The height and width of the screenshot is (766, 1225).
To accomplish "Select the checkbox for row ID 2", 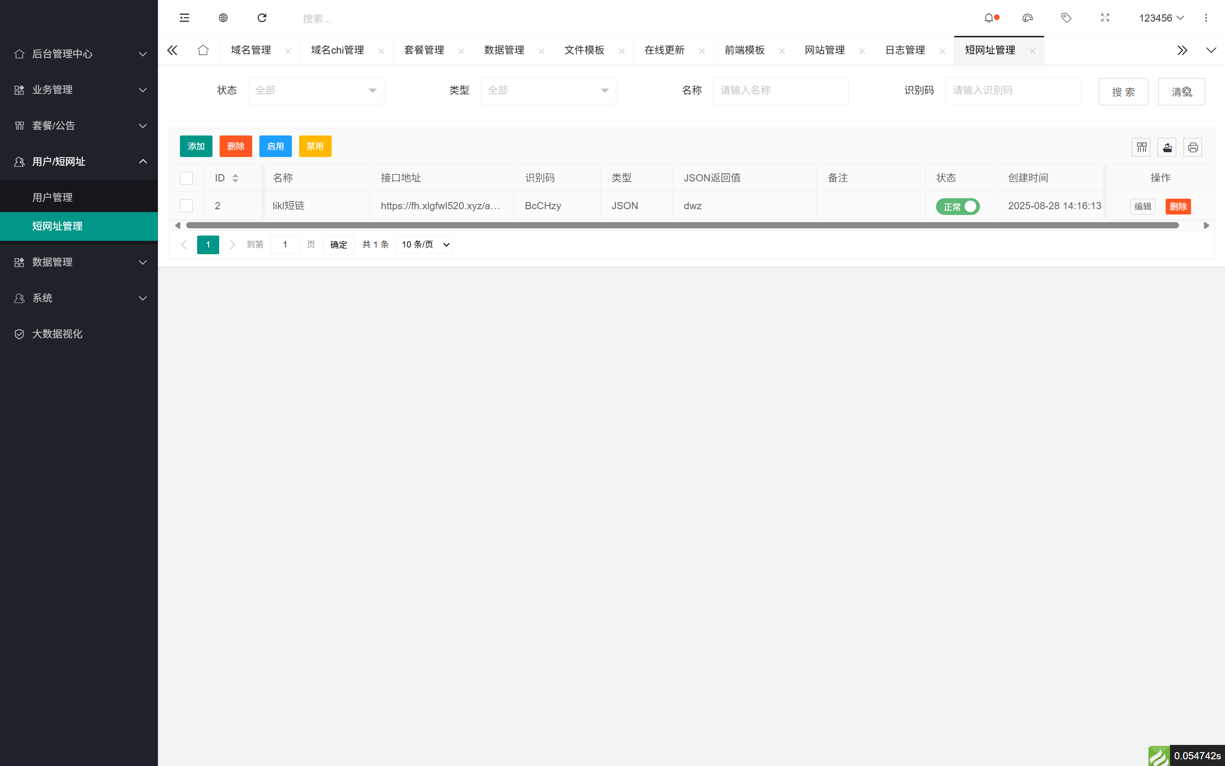I will click(x=186, y=206).
